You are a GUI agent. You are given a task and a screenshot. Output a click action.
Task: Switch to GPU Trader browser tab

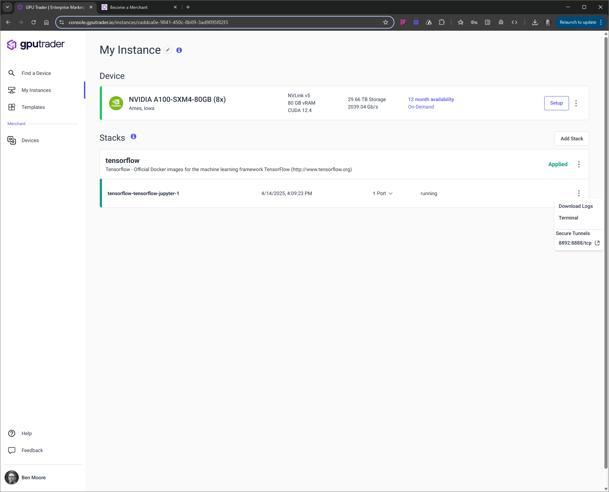[55, 7]
